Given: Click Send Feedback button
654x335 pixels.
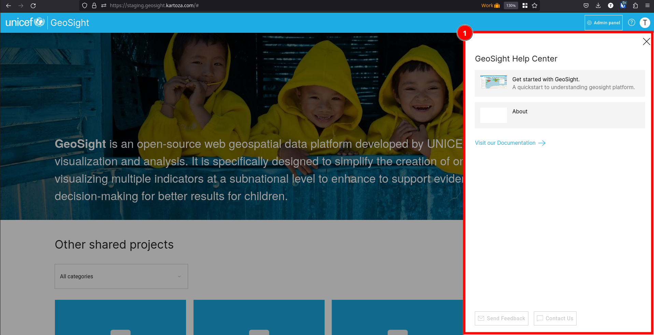Looking at the screenshot, I should [x=501, y=318].
